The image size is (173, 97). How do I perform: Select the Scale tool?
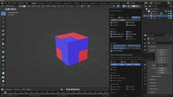(3, 30)
